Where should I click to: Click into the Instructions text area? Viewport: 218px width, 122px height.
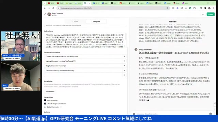(85, 40)
